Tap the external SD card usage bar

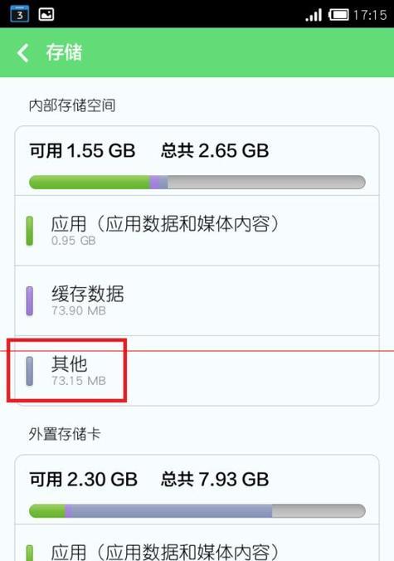point(197,511)
